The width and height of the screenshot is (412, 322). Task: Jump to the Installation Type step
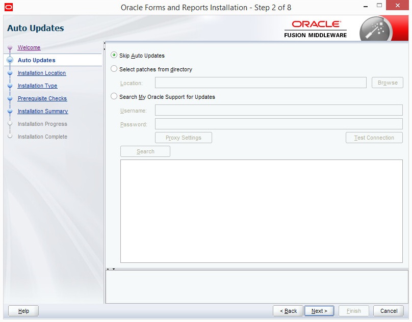[x=37, y=86]
